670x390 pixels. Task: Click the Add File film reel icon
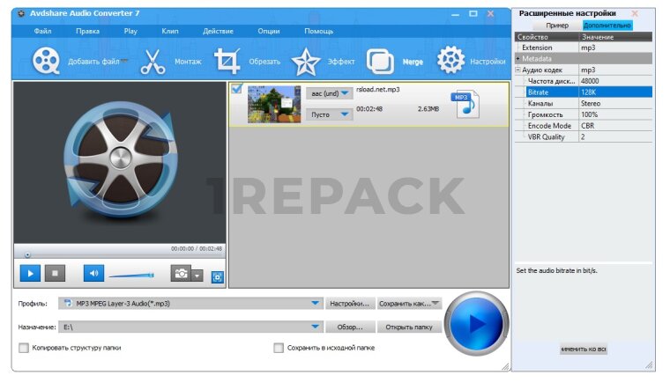coord(46,61)
